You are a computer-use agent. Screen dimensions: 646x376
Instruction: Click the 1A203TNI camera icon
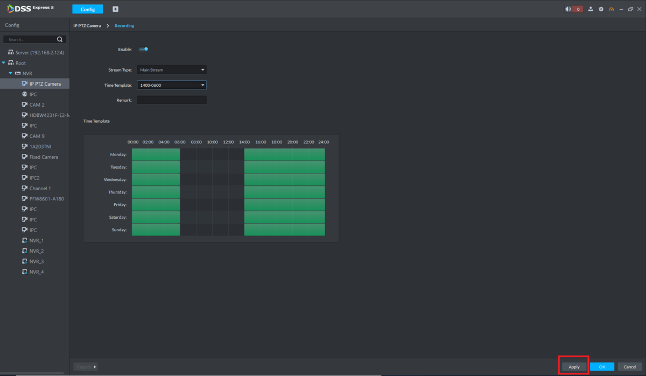pyautogui.click(x=25, y=147)
